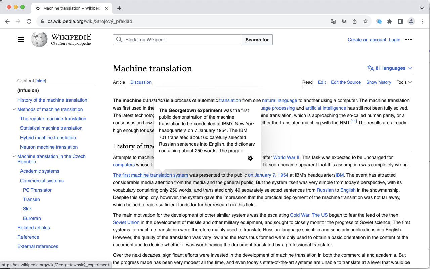430x269 pixels.
Task: Open the Wikipedia main menu hamburger icon
Action: 21,39
